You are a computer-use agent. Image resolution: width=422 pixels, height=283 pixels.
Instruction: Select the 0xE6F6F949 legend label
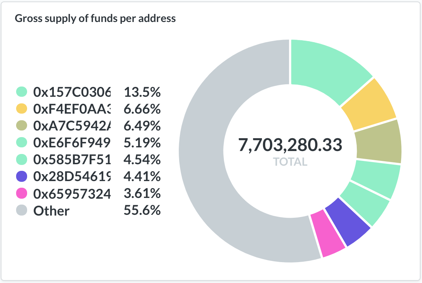click(72, 143)
